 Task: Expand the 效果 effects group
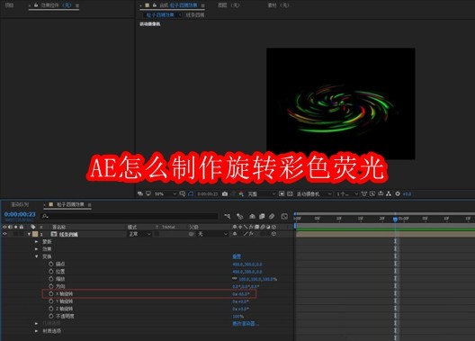click(36, 249)
